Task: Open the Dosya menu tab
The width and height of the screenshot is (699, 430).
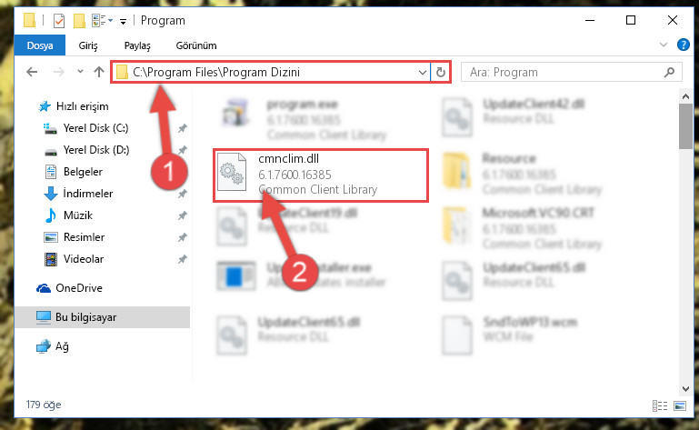Action: (x=40, y=45)
